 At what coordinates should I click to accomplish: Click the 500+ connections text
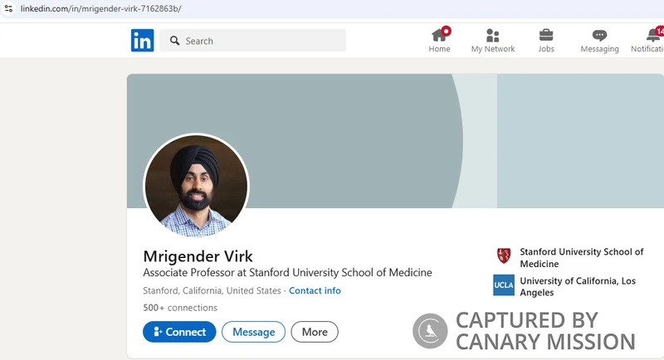[x=180, y=308]
